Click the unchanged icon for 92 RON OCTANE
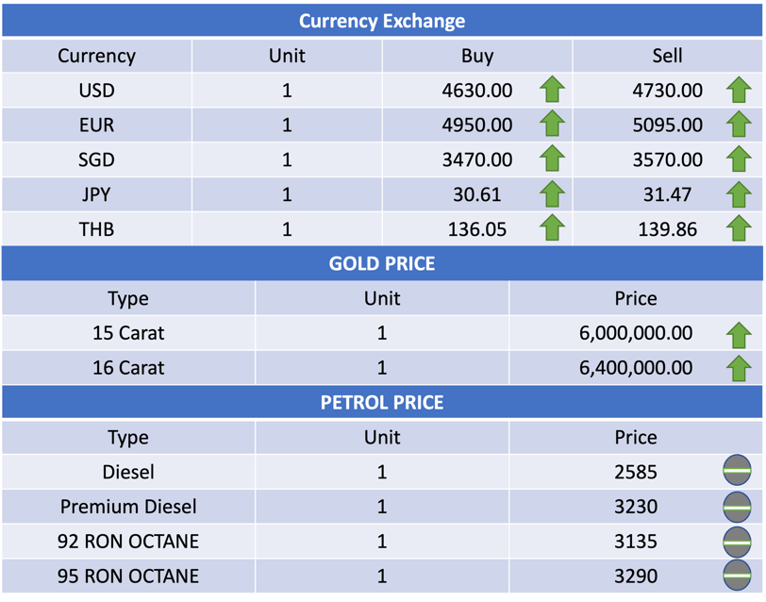766x602 pixels. [x=737, y=542]
